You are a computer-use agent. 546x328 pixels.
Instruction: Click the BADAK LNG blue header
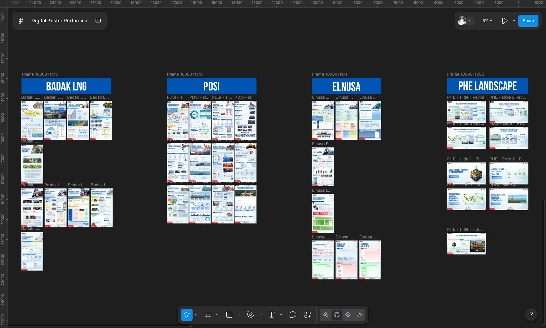pos(67,86)
